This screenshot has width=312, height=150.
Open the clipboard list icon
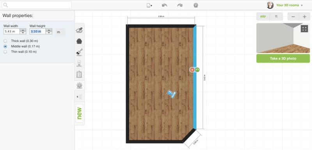point(80,74)
